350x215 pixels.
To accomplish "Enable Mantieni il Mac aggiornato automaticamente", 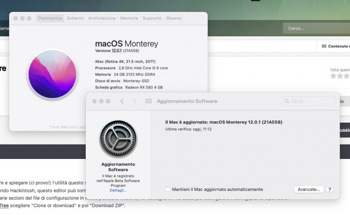I will [168, 189].
